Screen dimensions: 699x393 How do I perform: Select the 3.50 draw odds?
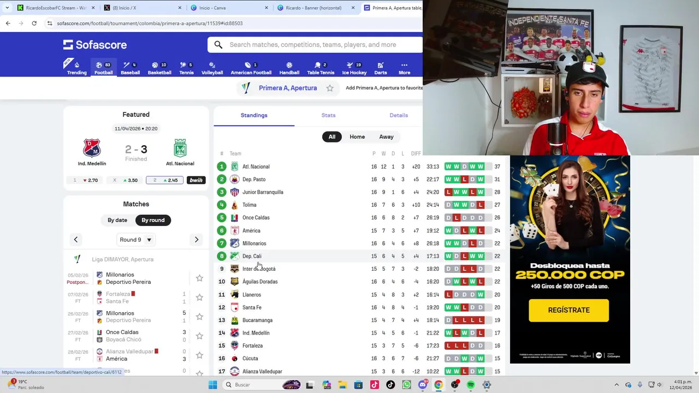[x=125, y=180]
